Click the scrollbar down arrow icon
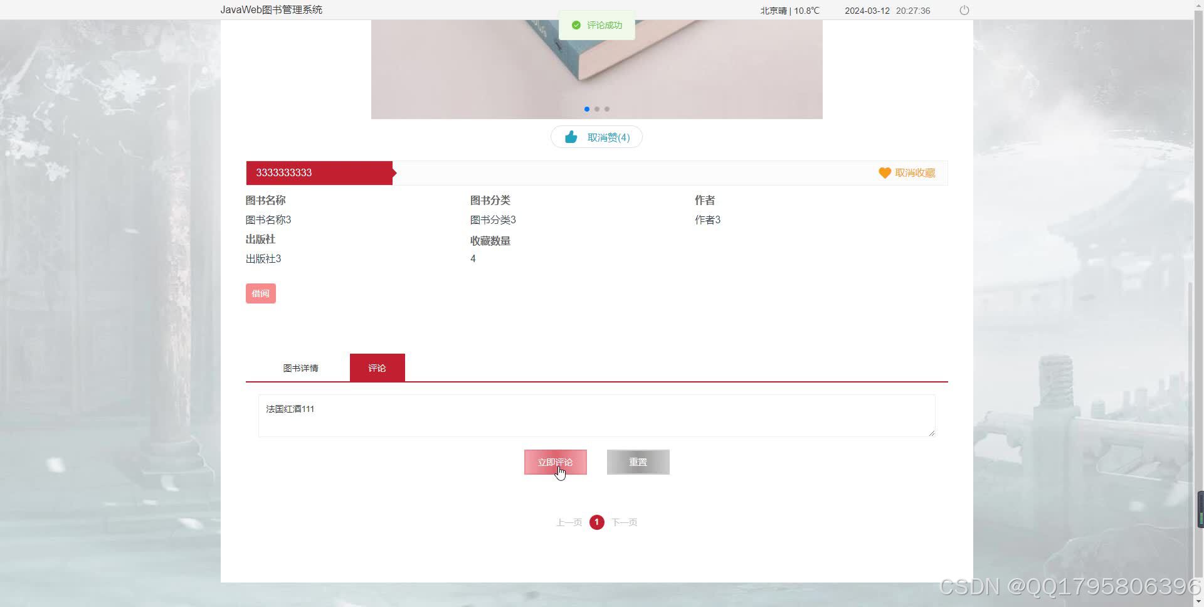This screenshot has height=607, width=1204. point(1198,600)
